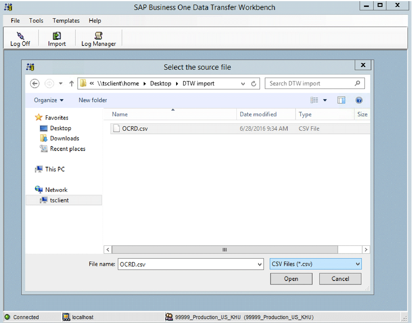Image resolution: width=412 pixels, height=323 pixels.
Task: Sort files by Size column
Action: point(362,114)
